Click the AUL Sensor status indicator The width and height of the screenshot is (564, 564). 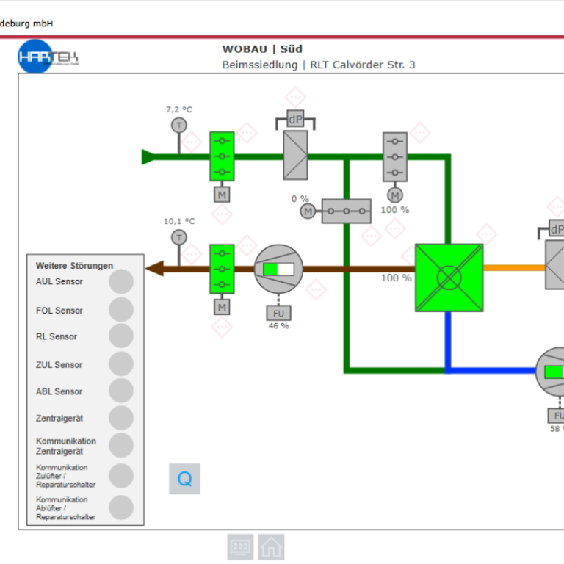[121, 281]
